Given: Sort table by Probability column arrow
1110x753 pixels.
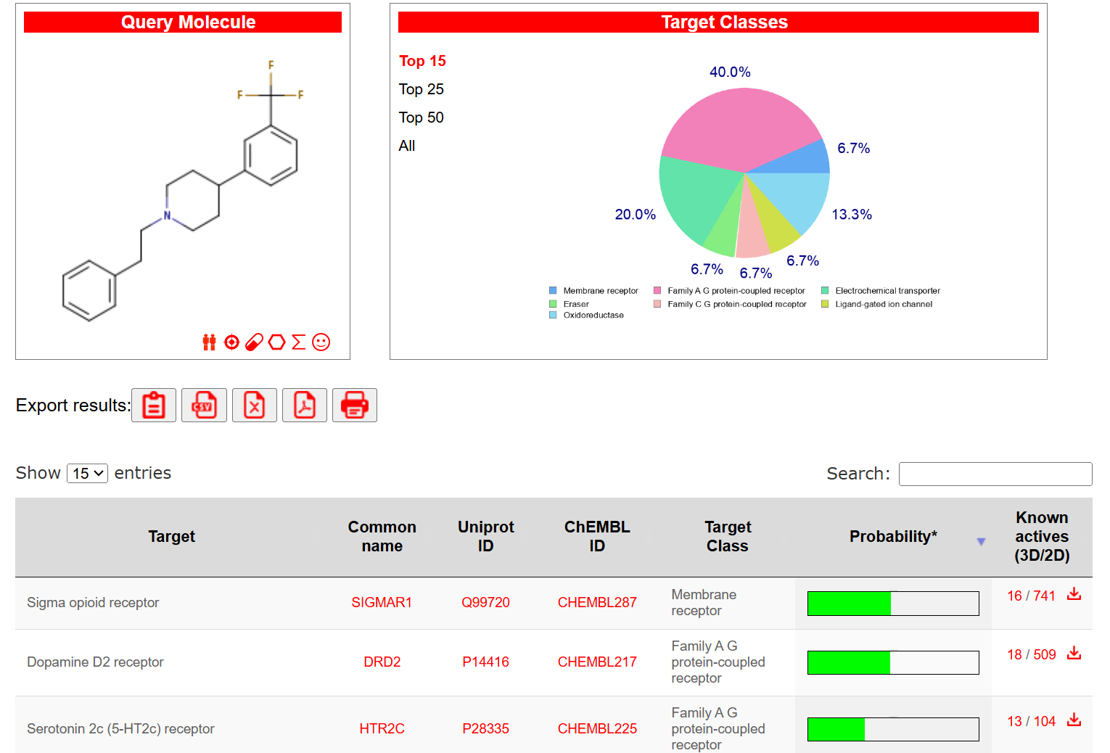Looking at the screenshot, I should pyautogui.click(x=981, y=541).
